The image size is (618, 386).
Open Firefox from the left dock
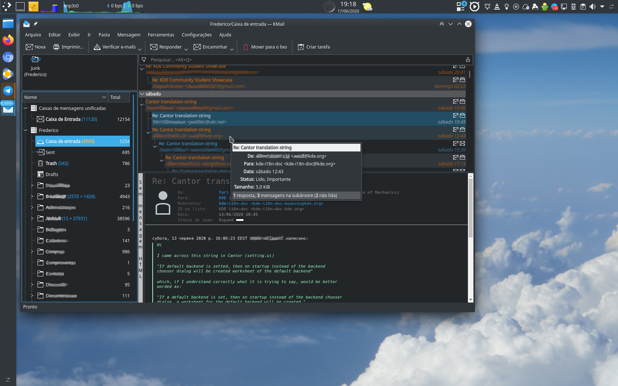pyautogui.click(x=8, y=40)
